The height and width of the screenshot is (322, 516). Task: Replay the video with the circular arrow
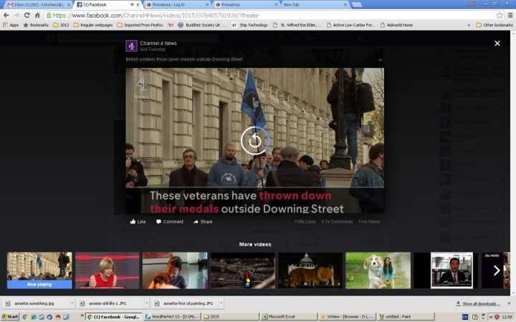point(254,140)
